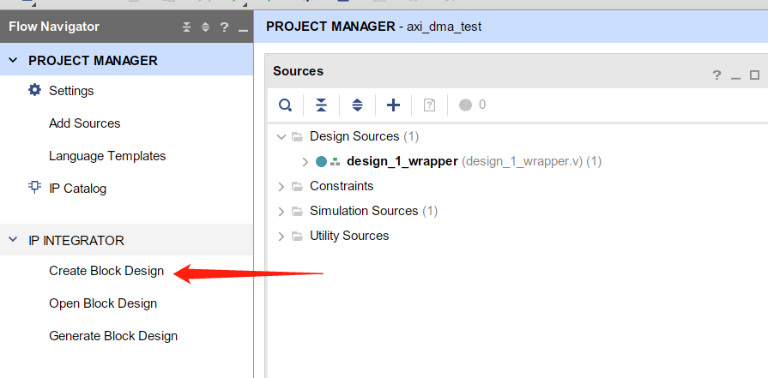The width and height of the screenshot is (768, 378).
Task: Collapse all in Flow Navigator header
Action: point(186,27)
